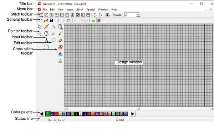Screen dimensions: 214x129
Task: Click inside the Threads value field
Action: point(131,15)
